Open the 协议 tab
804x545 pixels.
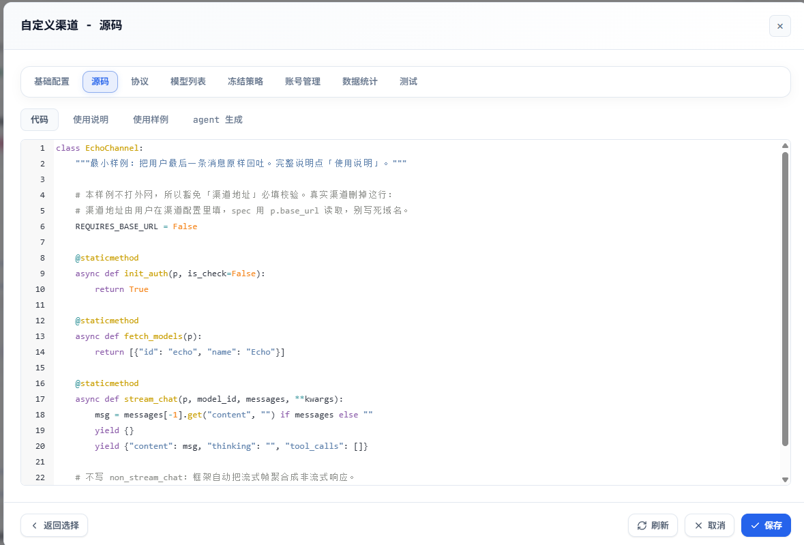click(140, 82)
